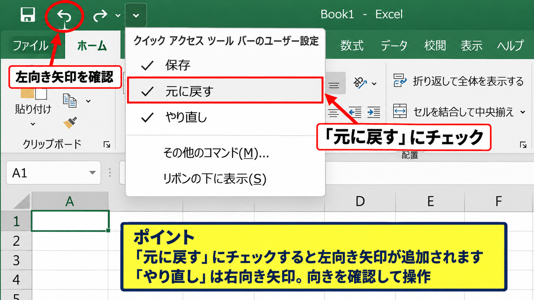Open the データ ribbon tab
Viewport: 534px width, 300px height.
tap(394, 46)
